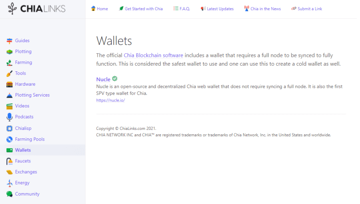
Task: Click the ChiaLinks plant logo icon
Action: click(12, 9)
